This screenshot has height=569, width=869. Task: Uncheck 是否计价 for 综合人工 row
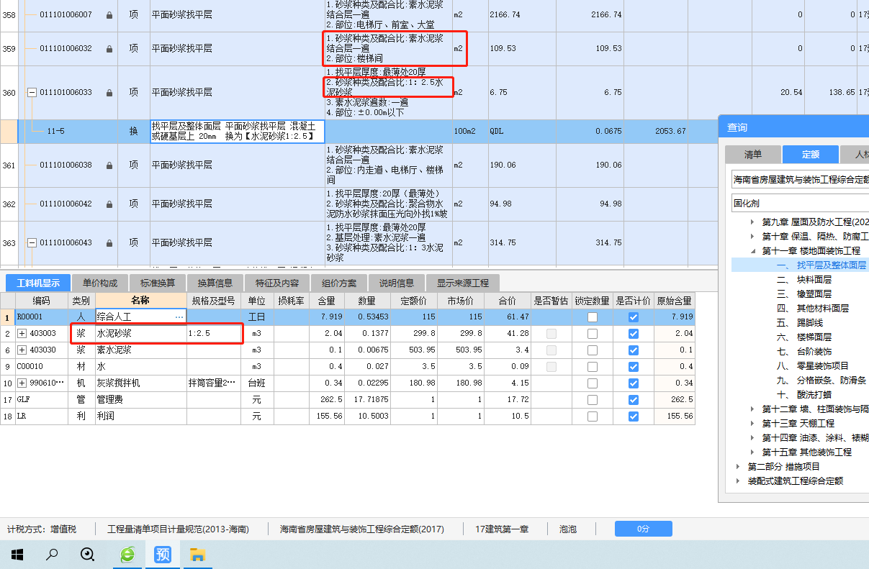[634, 317]
